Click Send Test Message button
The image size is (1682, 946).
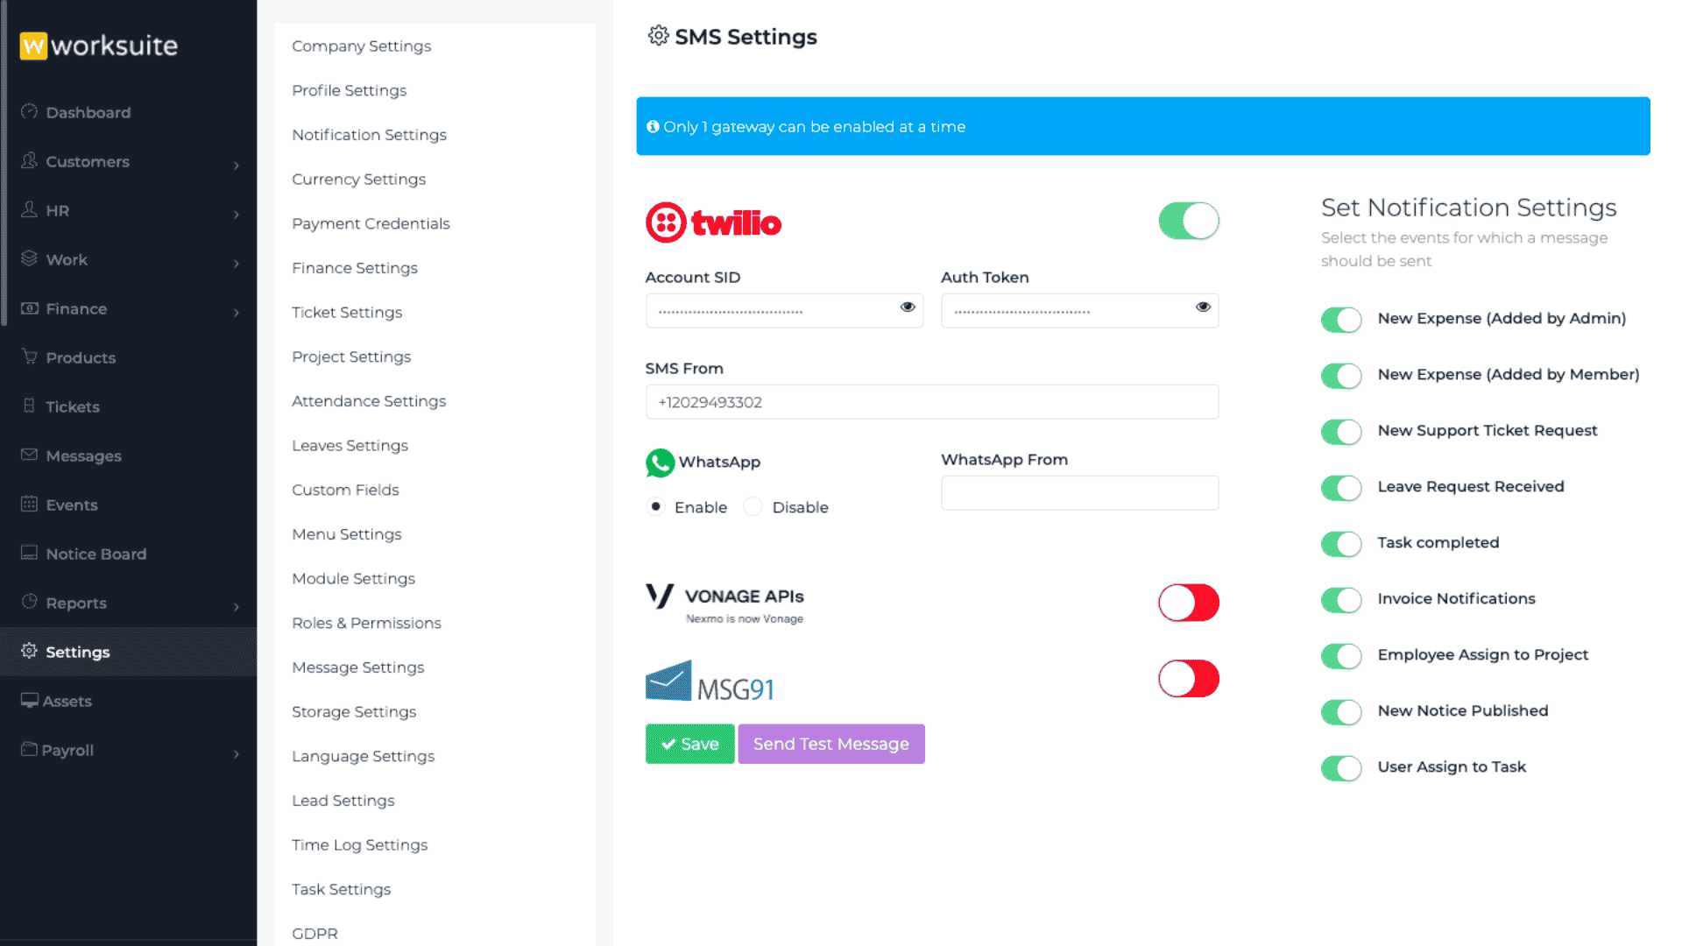[831, 744]
